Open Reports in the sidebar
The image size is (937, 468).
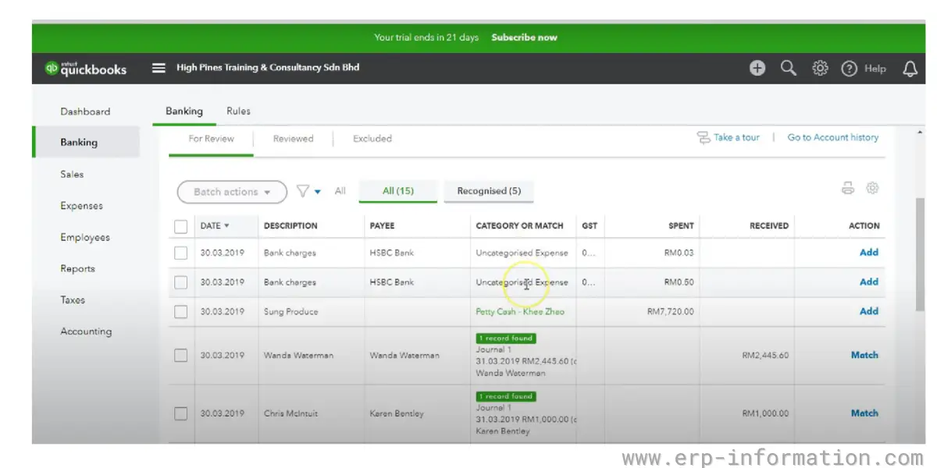77,268
